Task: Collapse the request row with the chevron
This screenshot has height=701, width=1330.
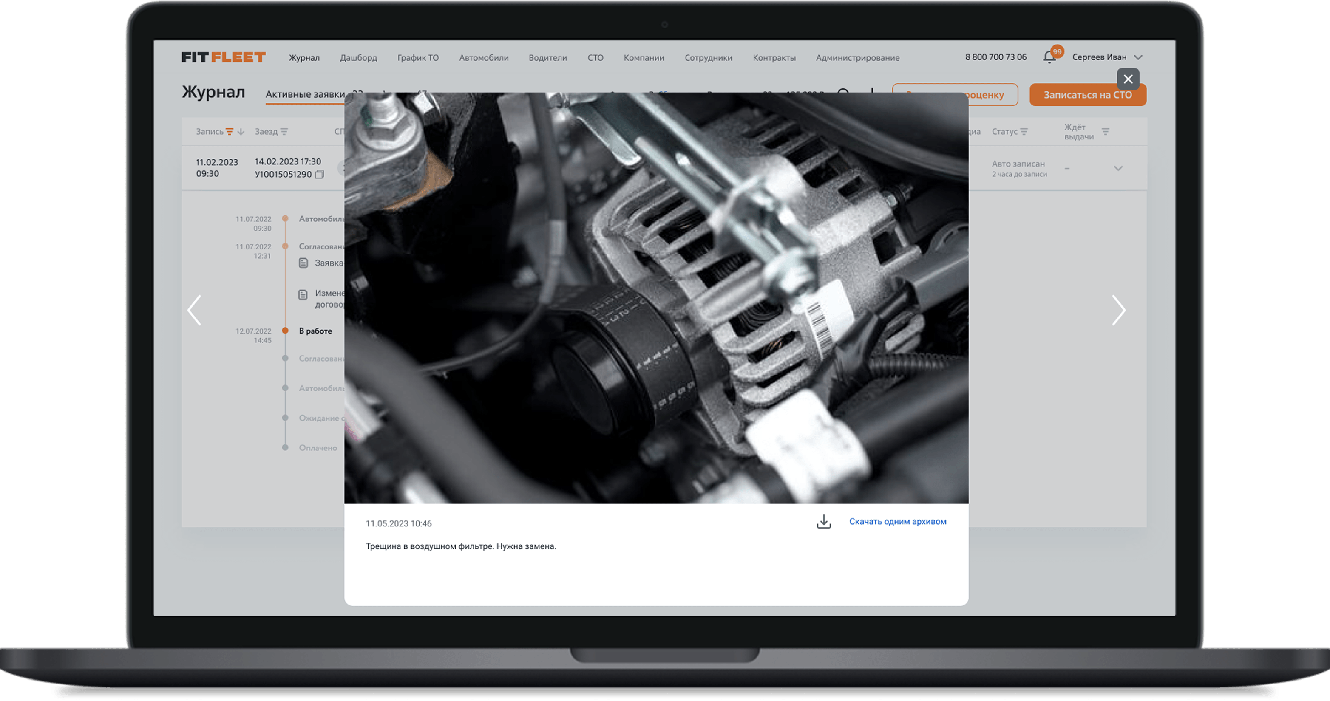Action: [x=1118, y=168]
